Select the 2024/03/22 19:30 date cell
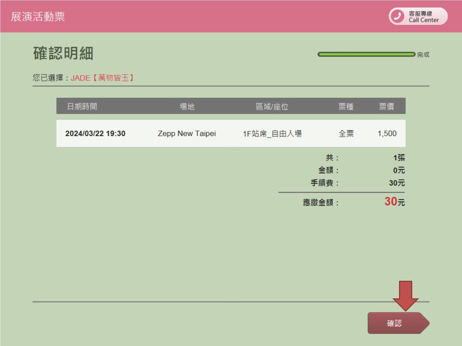 click(95, 133)
